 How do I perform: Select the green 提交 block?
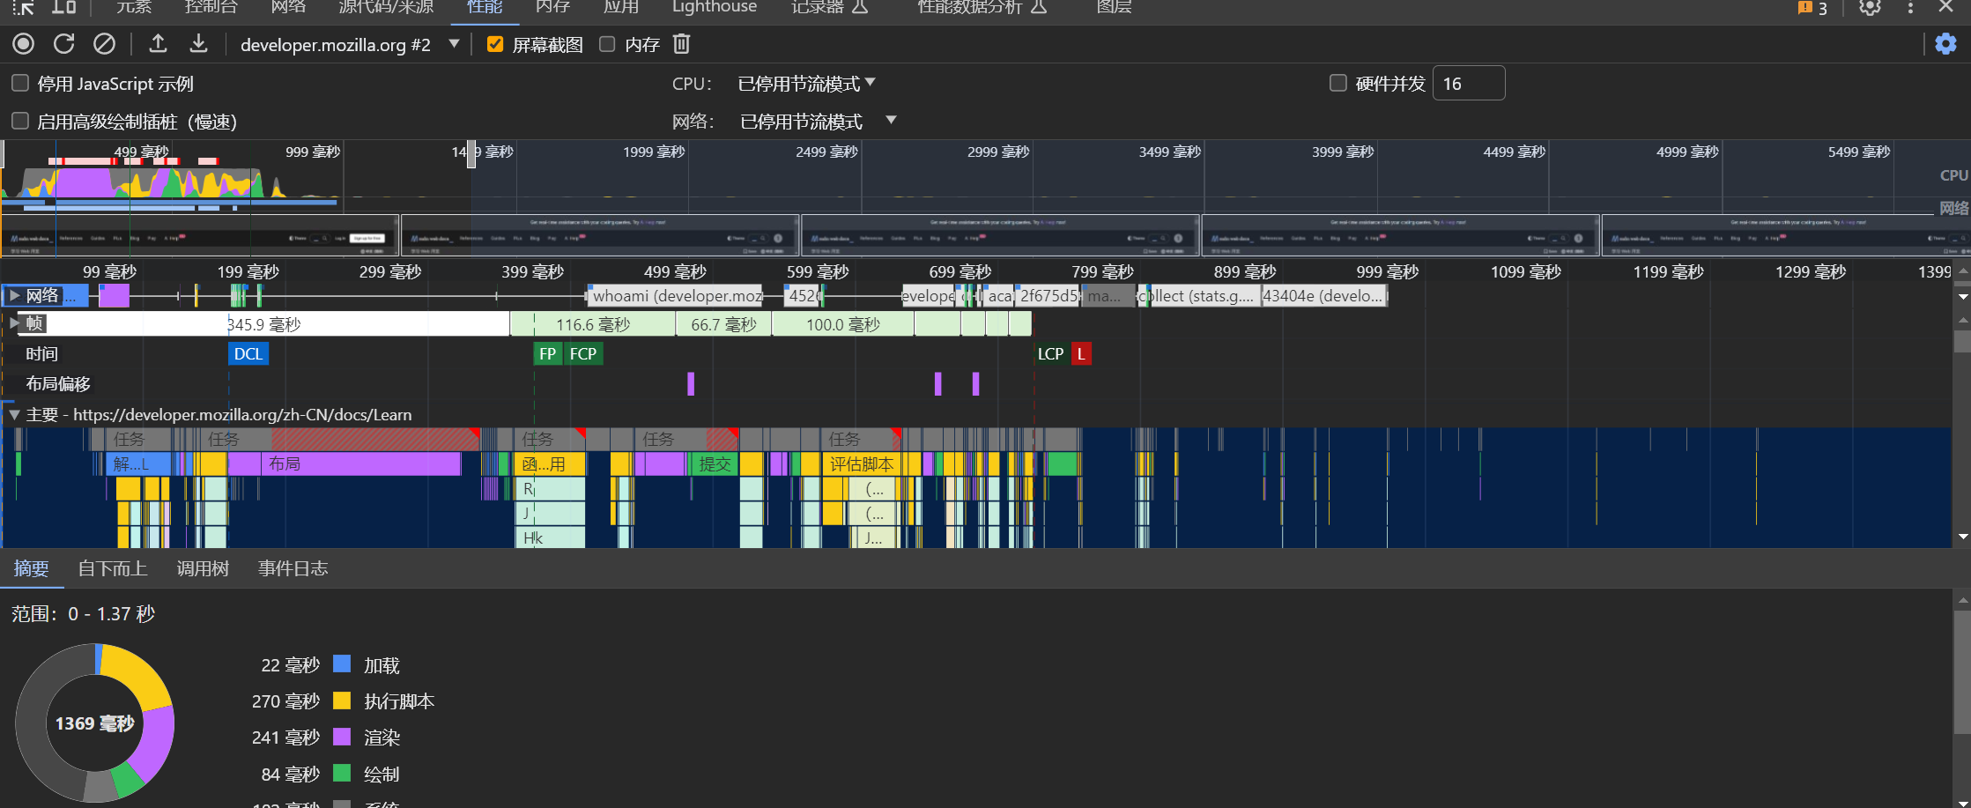click(715, 463)
